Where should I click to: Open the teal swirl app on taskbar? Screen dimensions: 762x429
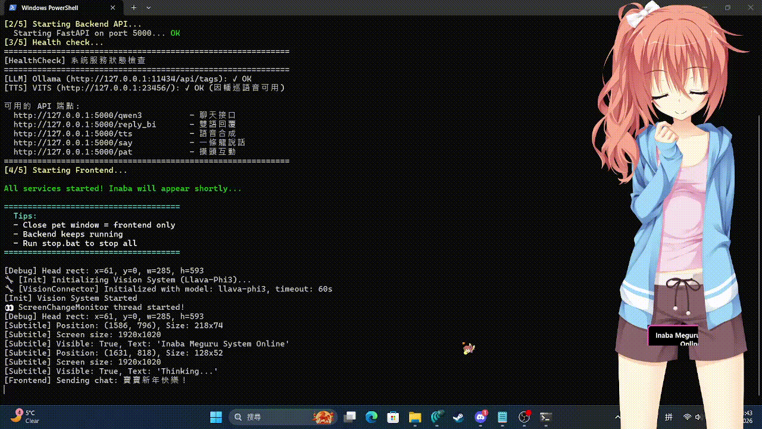pyautogui.click(x=437, y=417)
